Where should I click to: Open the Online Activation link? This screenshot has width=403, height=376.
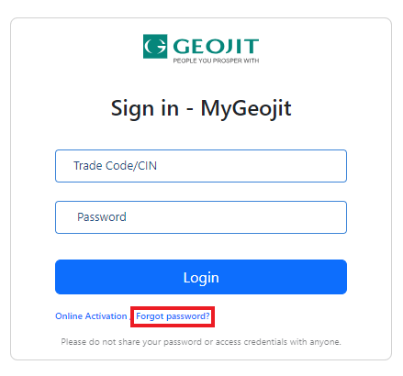click(91, 316)
